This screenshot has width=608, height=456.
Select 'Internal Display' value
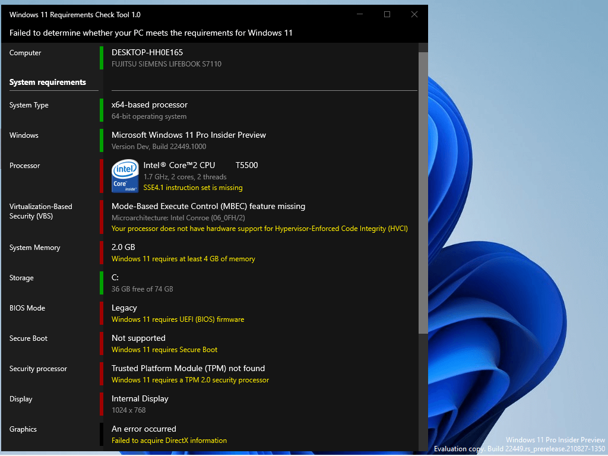click(140, 398)
